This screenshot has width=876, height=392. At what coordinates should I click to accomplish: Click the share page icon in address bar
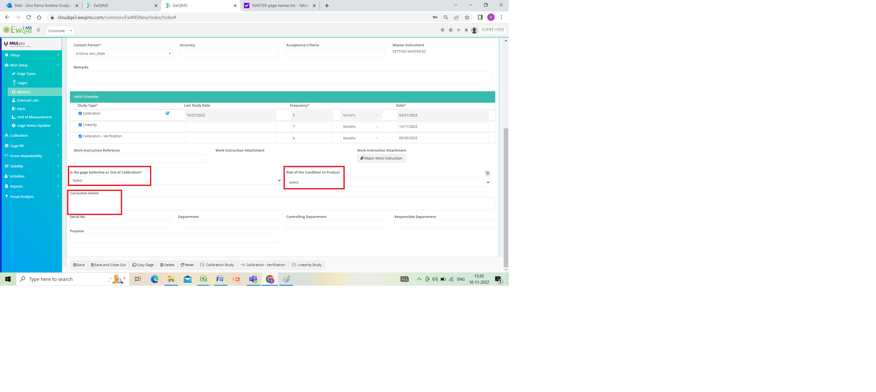point(456,17)
